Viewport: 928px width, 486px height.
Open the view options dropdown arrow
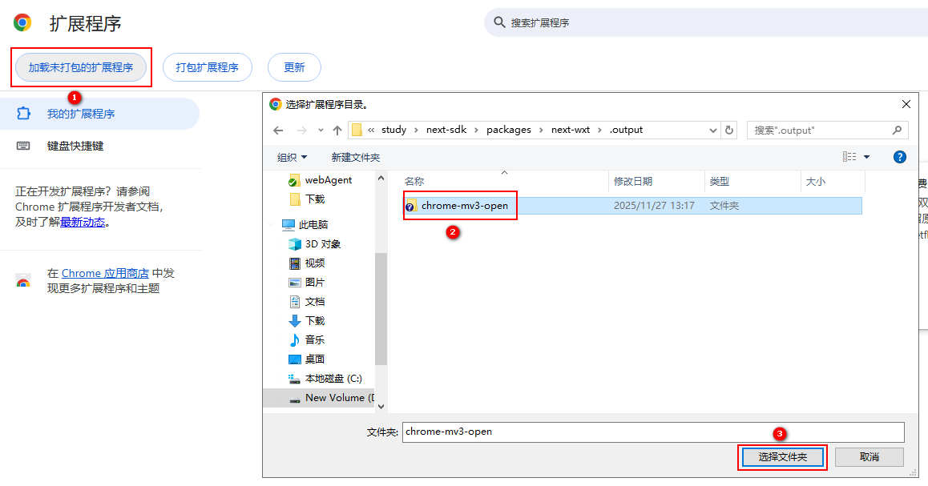(x=866, y=157)
